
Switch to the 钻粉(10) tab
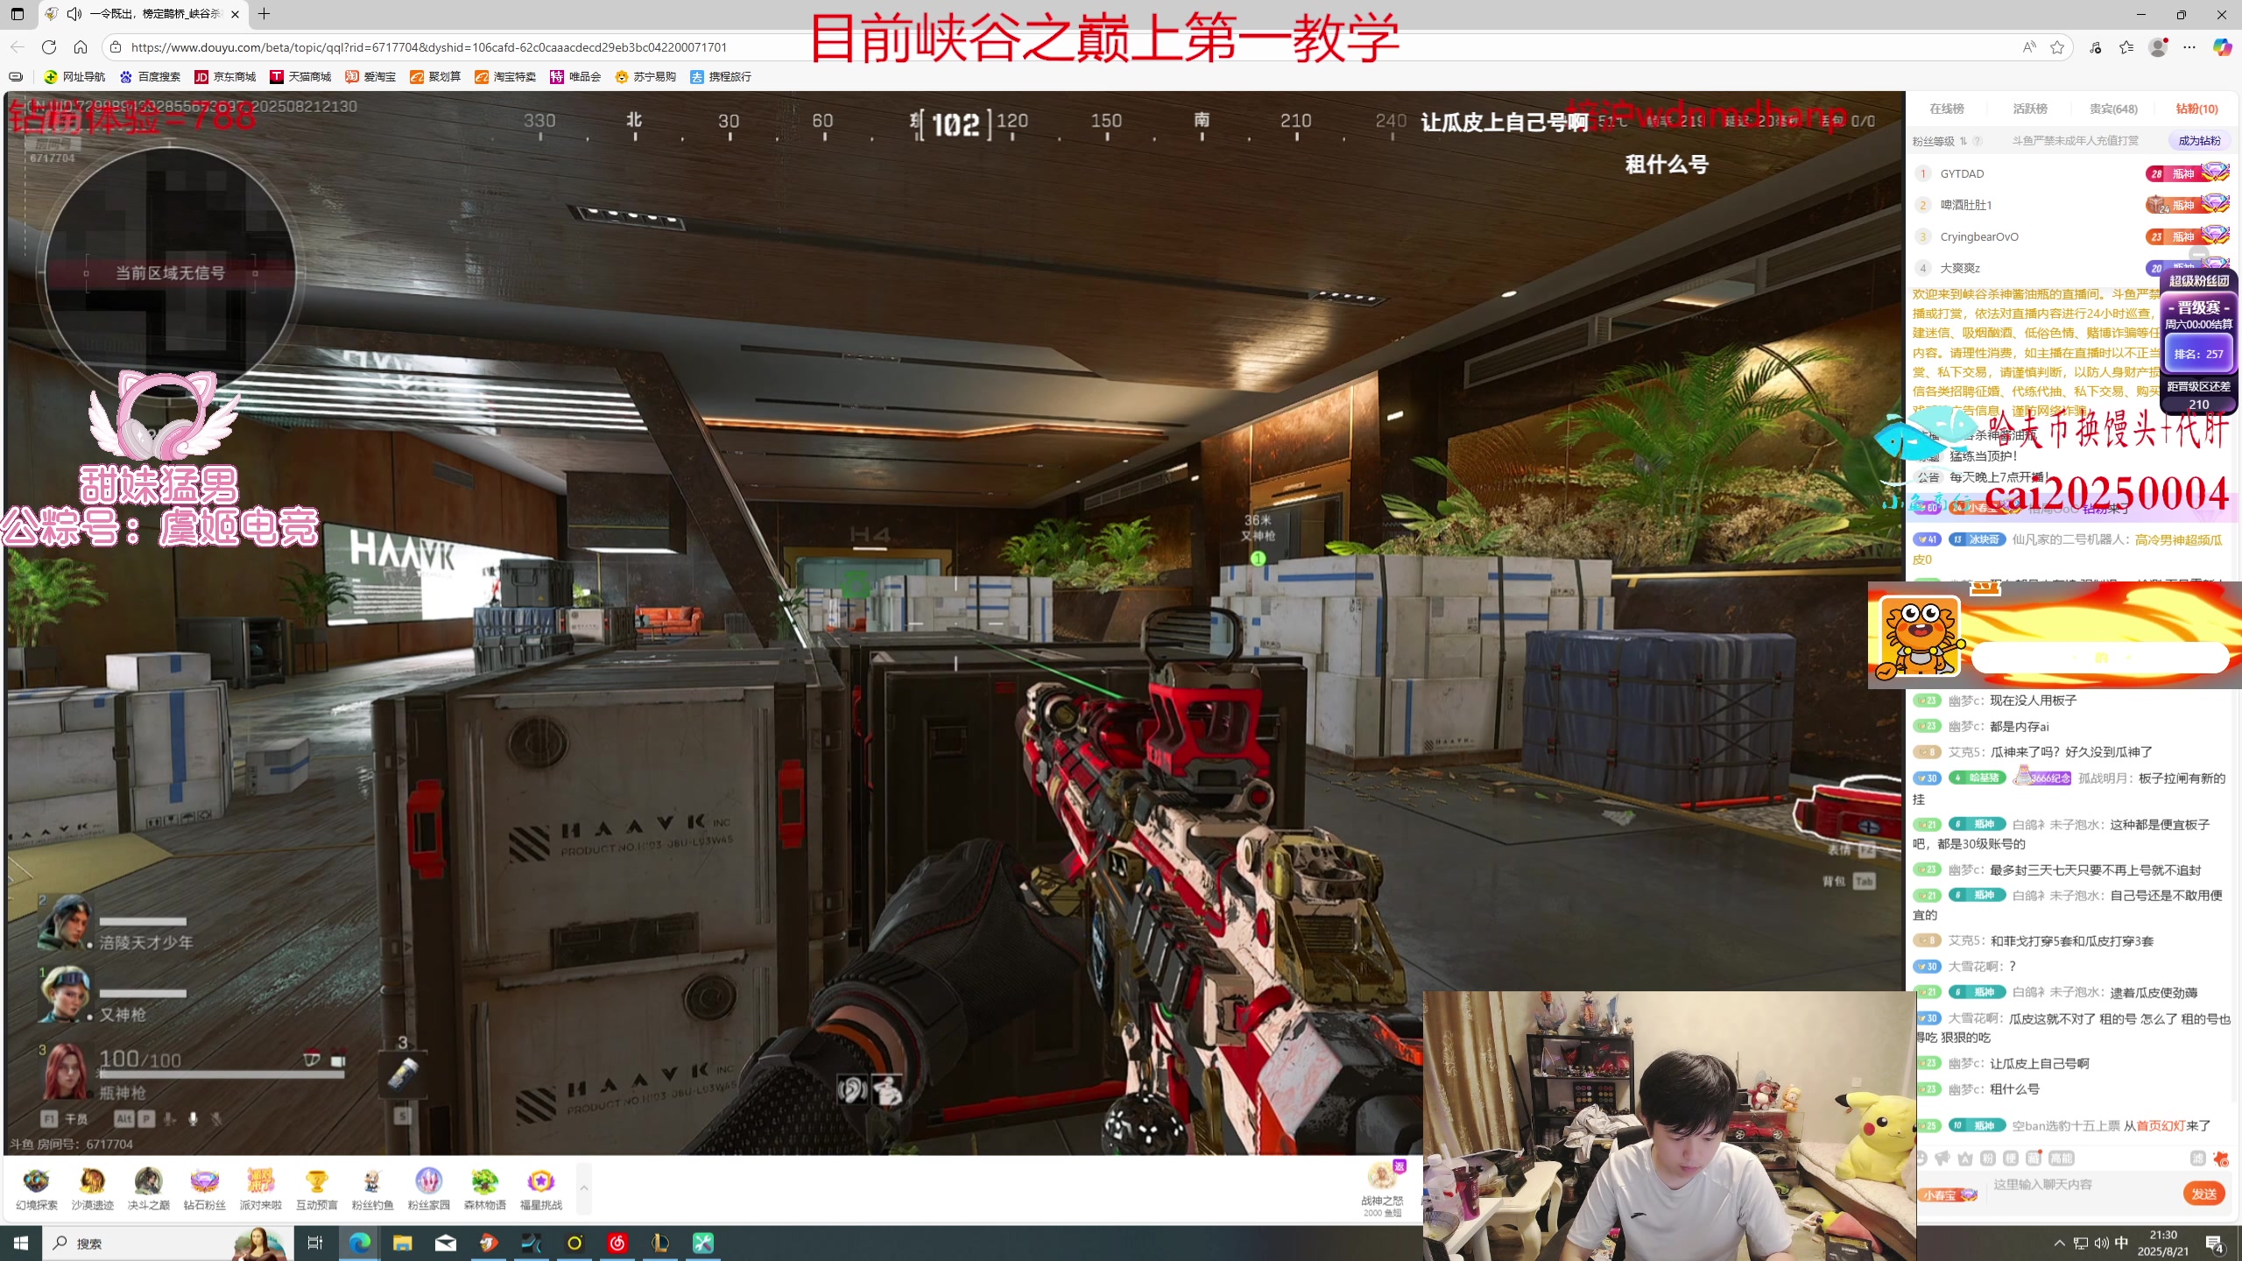click(2196, 109)
